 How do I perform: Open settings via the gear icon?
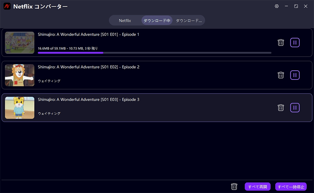[277, 7]
